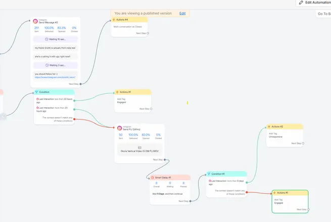This screenshot has width=331, height=222.
Task: Select the 'she's crushing it with ugc' message
Action: (x=55, y=57)
